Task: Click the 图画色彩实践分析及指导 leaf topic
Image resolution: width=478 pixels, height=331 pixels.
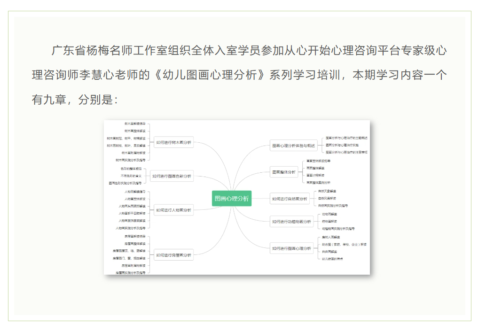Action: pos(125,183)
